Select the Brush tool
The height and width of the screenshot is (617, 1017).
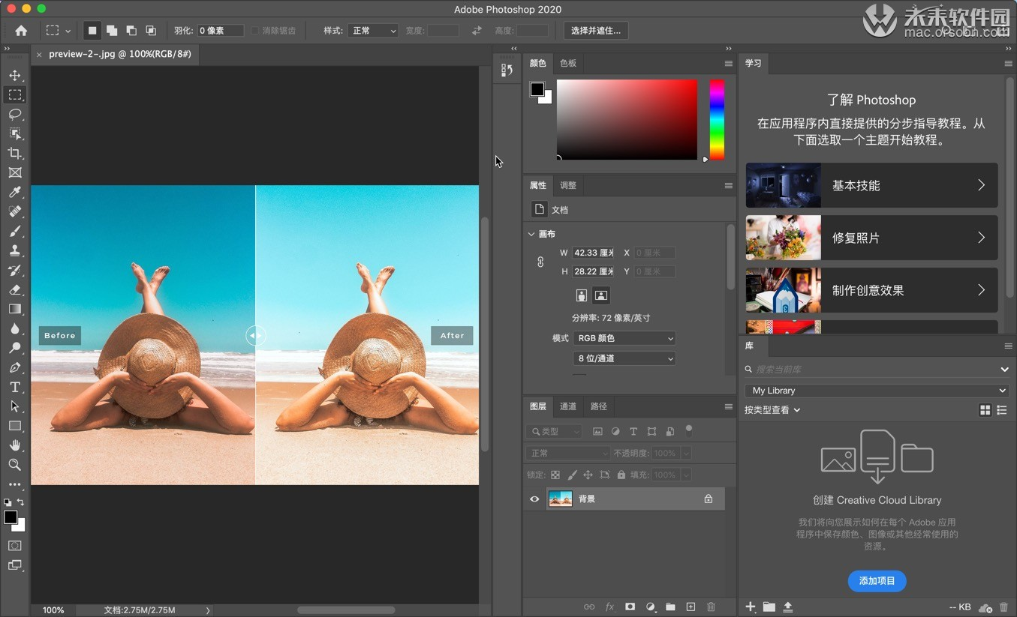(15, 231)
